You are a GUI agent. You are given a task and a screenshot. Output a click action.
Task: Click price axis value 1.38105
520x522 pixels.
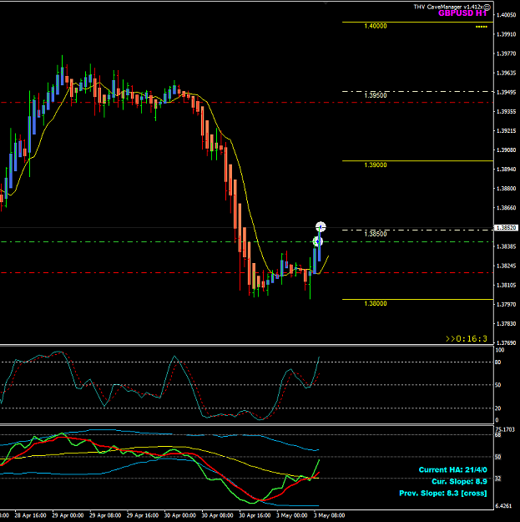click(506, 285)
